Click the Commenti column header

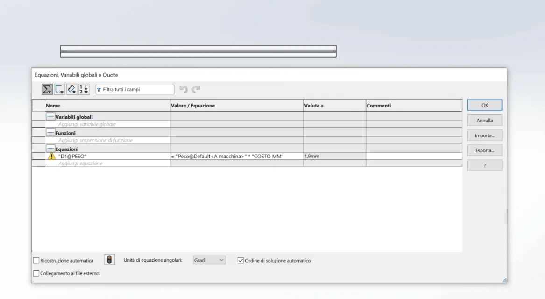414,105
